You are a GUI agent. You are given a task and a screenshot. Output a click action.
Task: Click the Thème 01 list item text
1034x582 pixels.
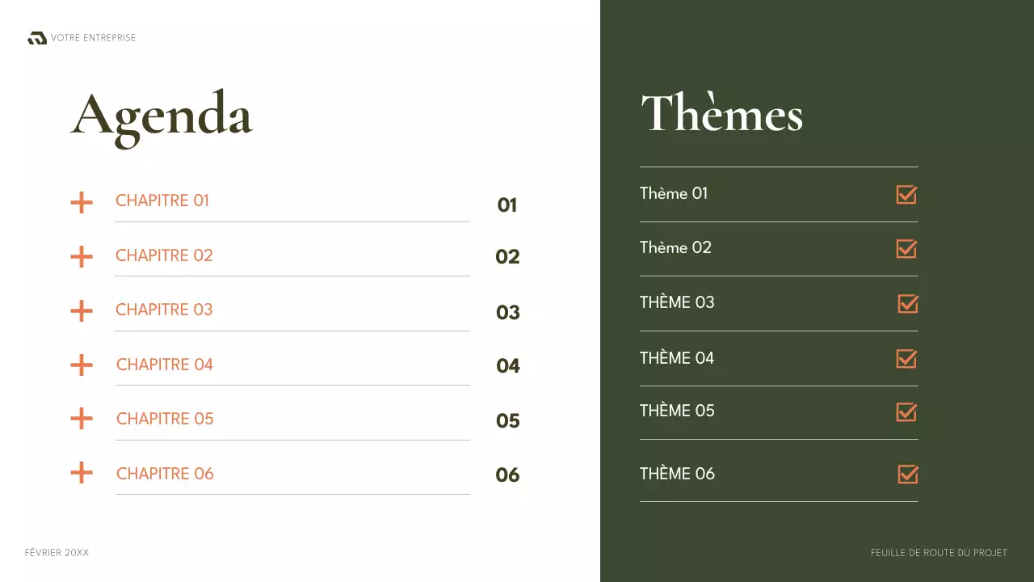point(674,193)
